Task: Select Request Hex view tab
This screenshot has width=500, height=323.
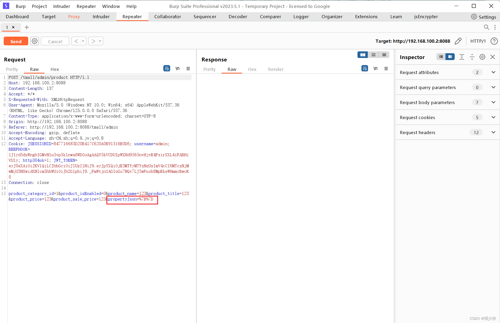Action: point(55,69)
